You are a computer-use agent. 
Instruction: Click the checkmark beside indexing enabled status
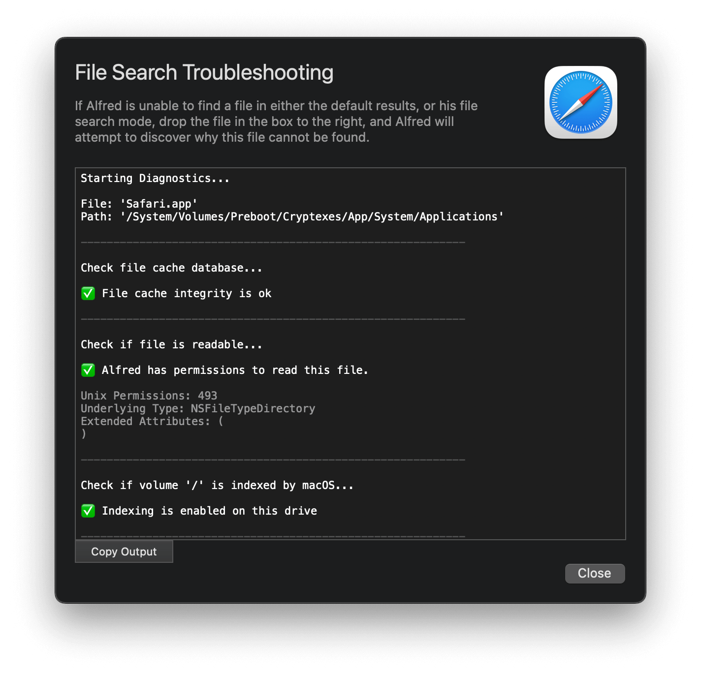point(88,511)
